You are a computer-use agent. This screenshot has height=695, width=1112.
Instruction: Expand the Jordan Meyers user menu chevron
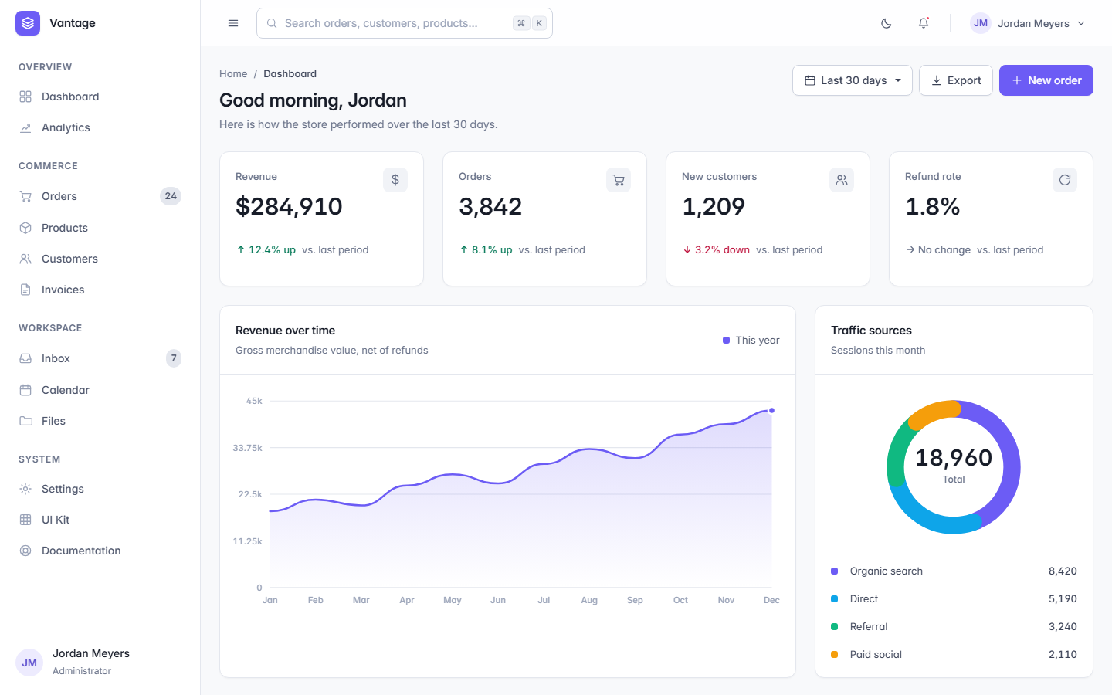tap(1081, 23)
